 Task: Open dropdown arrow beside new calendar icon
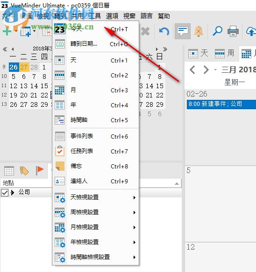[35, 31]
